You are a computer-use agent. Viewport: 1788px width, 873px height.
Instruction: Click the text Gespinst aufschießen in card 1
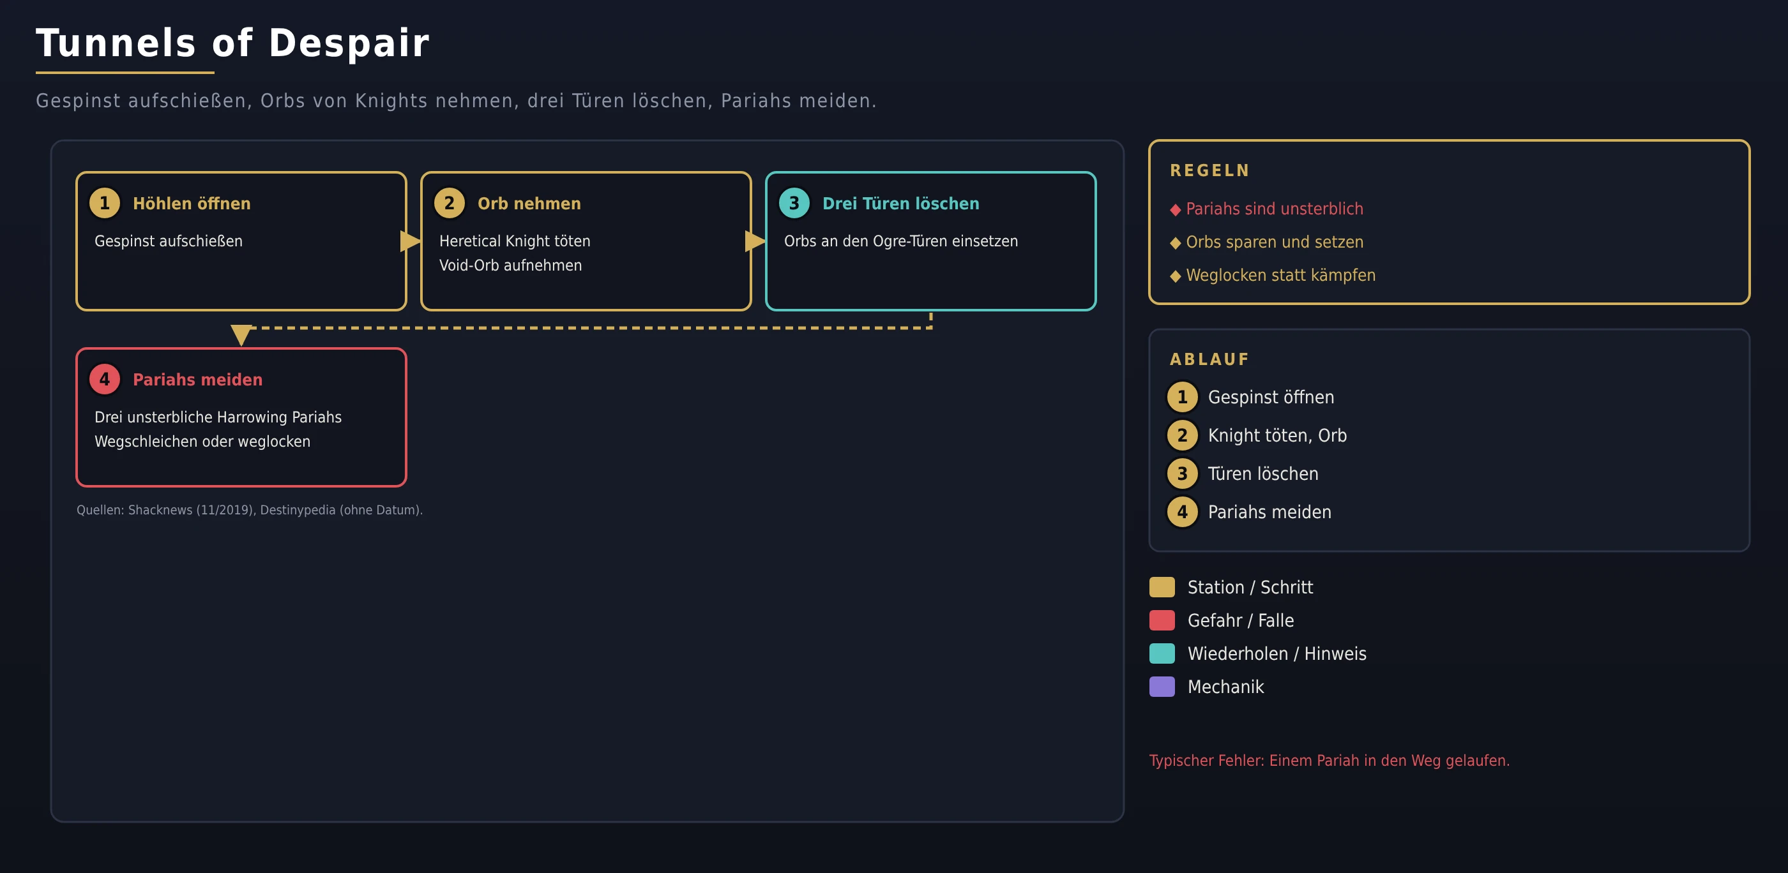(169, 241)
